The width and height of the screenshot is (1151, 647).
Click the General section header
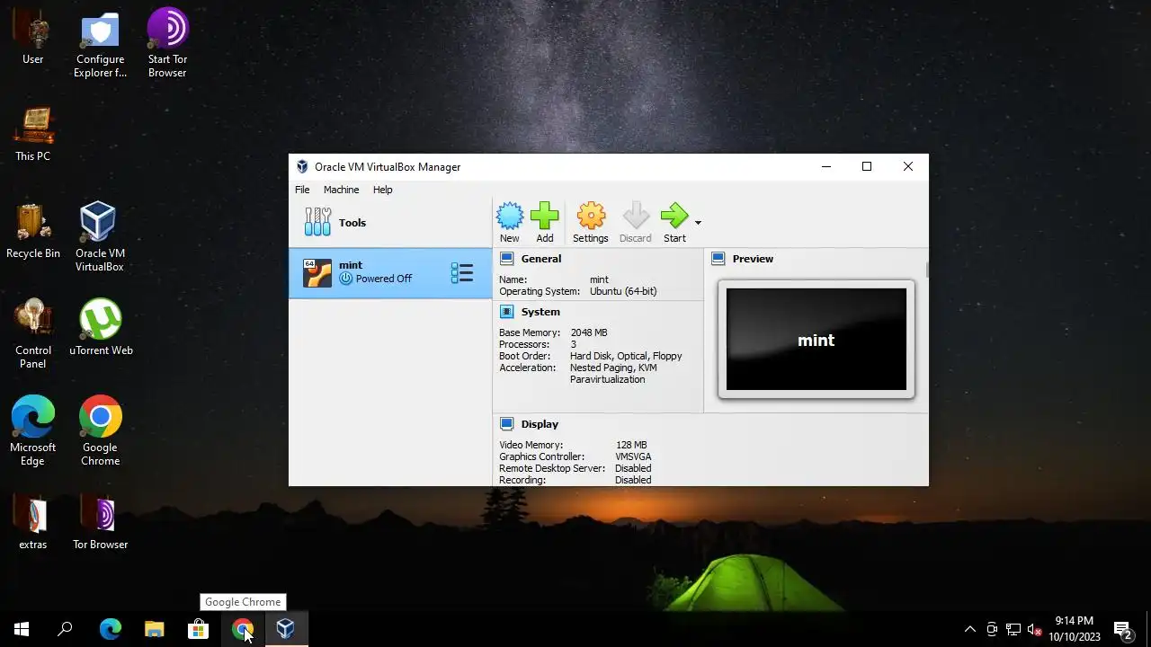tap(540, 259)
